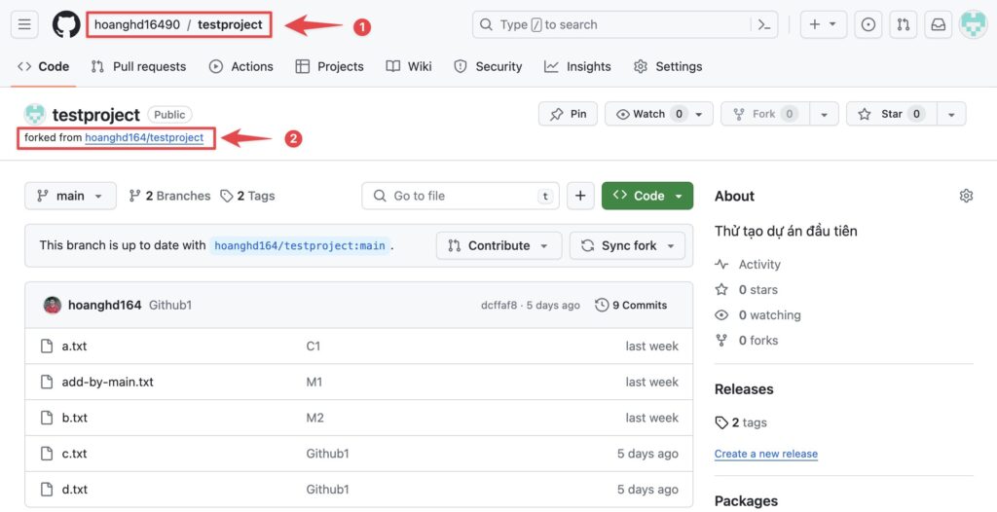Open the notifications inbox icon

pyautogui.click(x=938, y=24)
